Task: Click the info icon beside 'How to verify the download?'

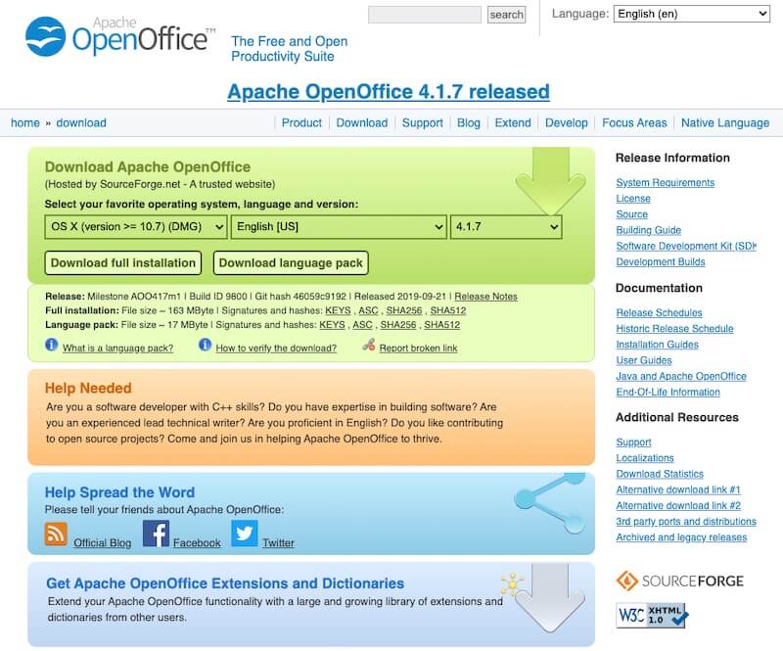Action: 206,345
